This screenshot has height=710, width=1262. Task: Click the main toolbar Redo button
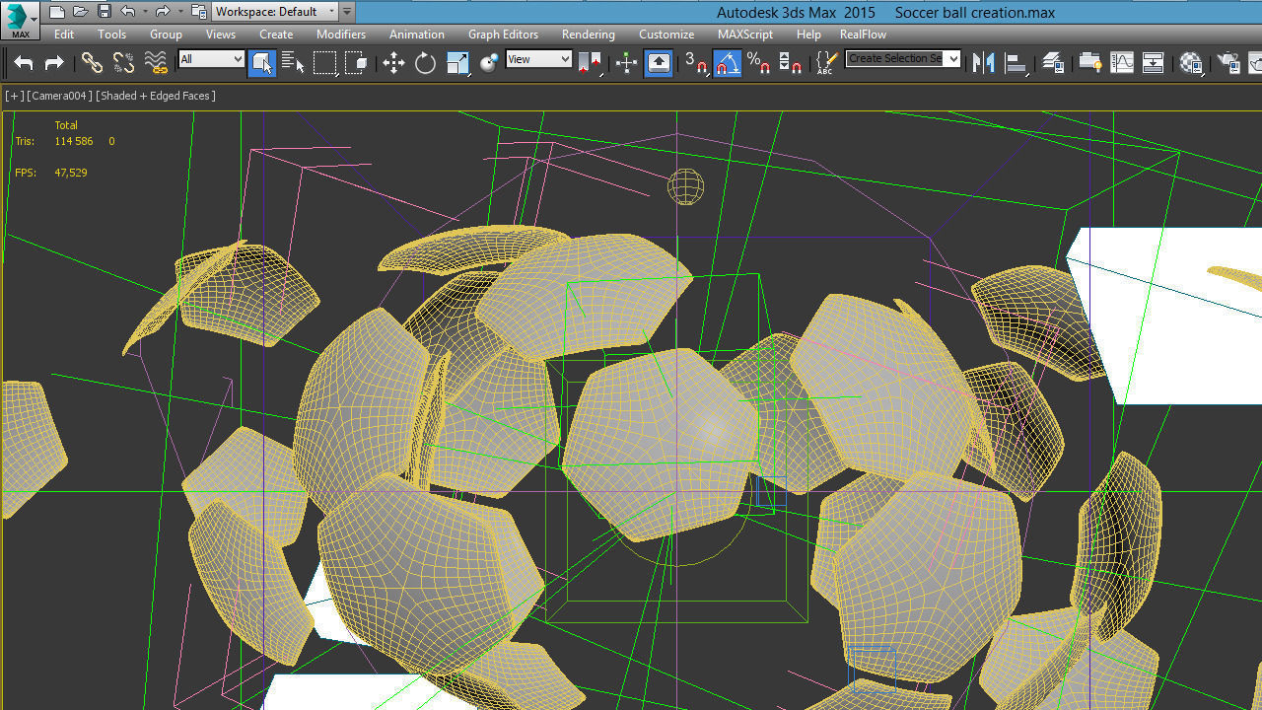click(54, 63)
